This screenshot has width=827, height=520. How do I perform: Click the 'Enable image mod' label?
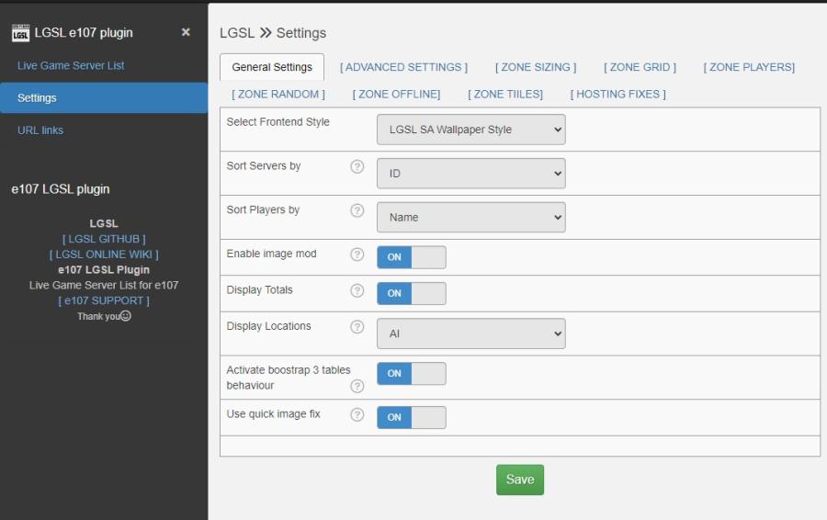coord(272,254)
